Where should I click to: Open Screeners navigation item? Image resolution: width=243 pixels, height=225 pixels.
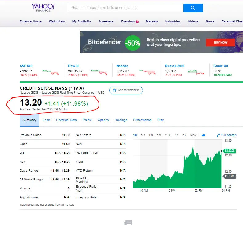pos(106,21)
